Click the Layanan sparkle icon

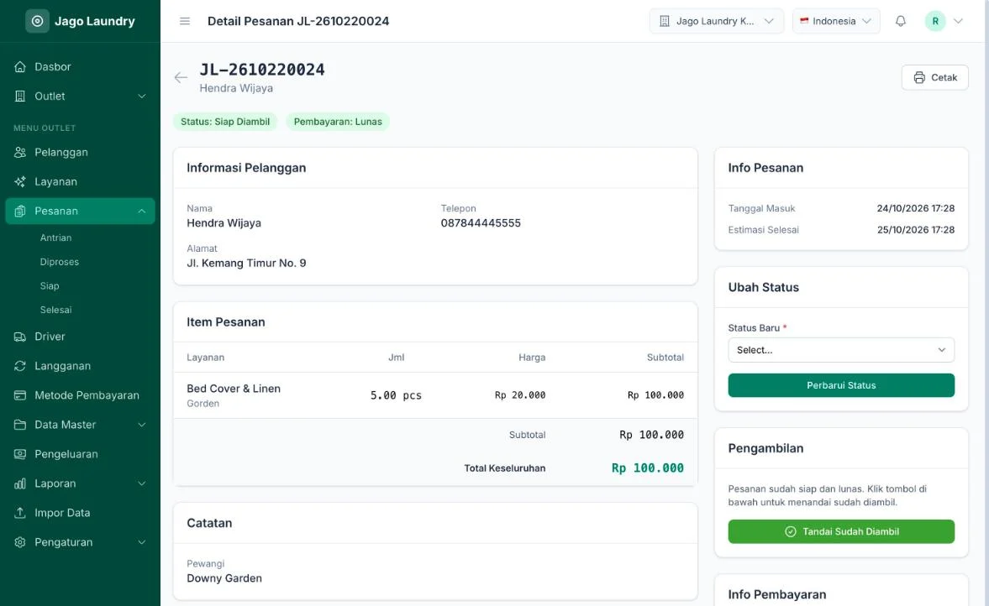(20, 181)
